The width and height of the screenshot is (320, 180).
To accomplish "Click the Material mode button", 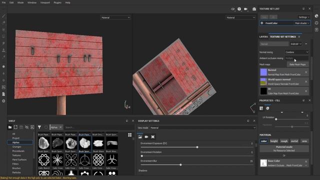I will [284, 148].
